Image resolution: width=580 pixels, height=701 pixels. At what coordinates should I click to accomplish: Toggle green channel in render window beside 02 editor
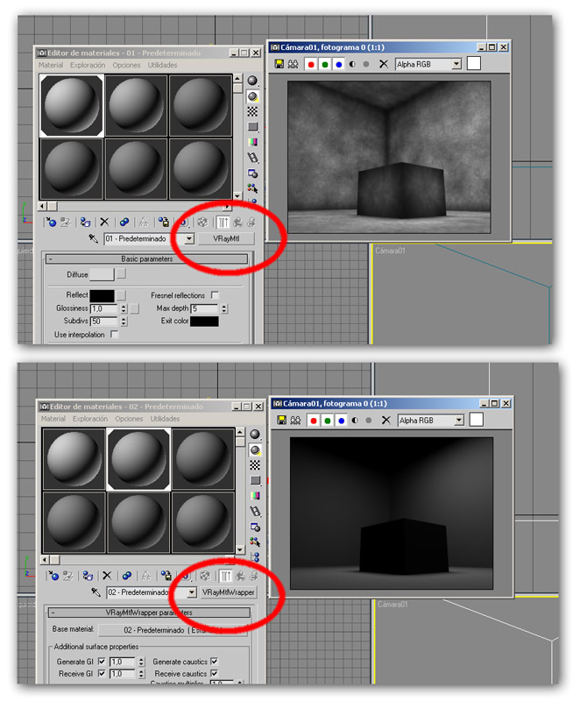pos(328,421)
